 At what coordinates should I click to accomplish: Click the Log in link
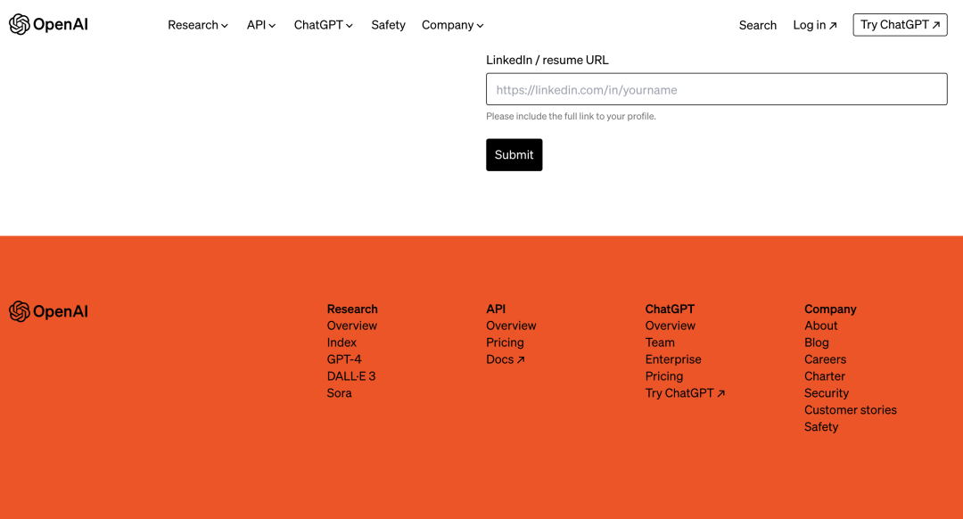tap(815, 25)
